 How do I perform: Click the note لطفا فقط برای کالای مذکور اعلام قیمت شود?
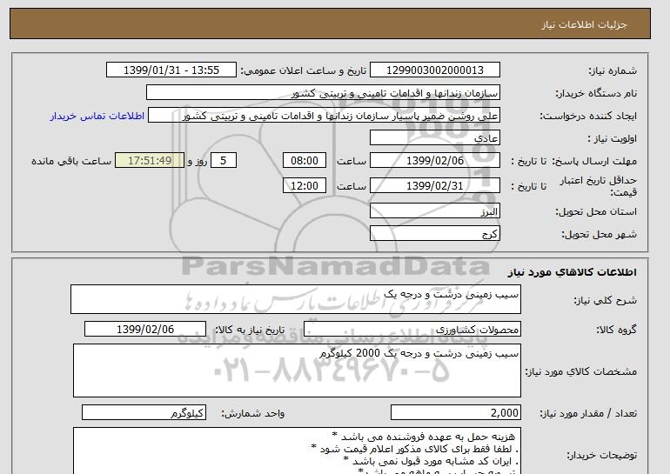click(x=415, y=449)
